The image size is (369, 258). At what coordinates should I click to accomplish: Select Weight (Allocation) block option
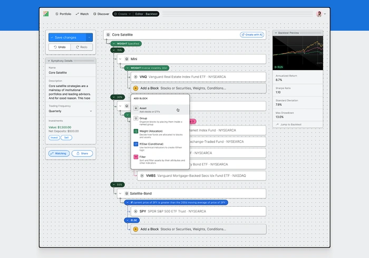pos(160,134)
